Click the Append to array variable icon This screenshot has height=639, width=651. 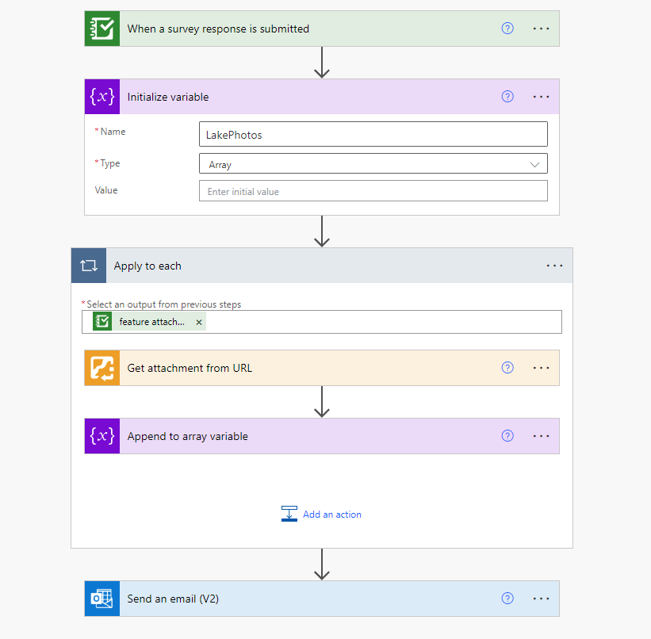[102, 436]
